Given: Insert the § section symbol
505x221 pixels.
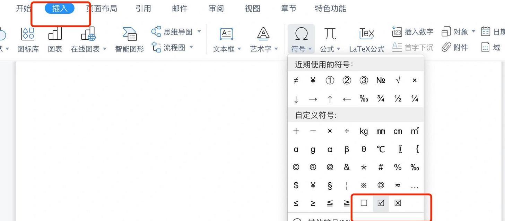Looking at the screenshot, I should [330, 185].
